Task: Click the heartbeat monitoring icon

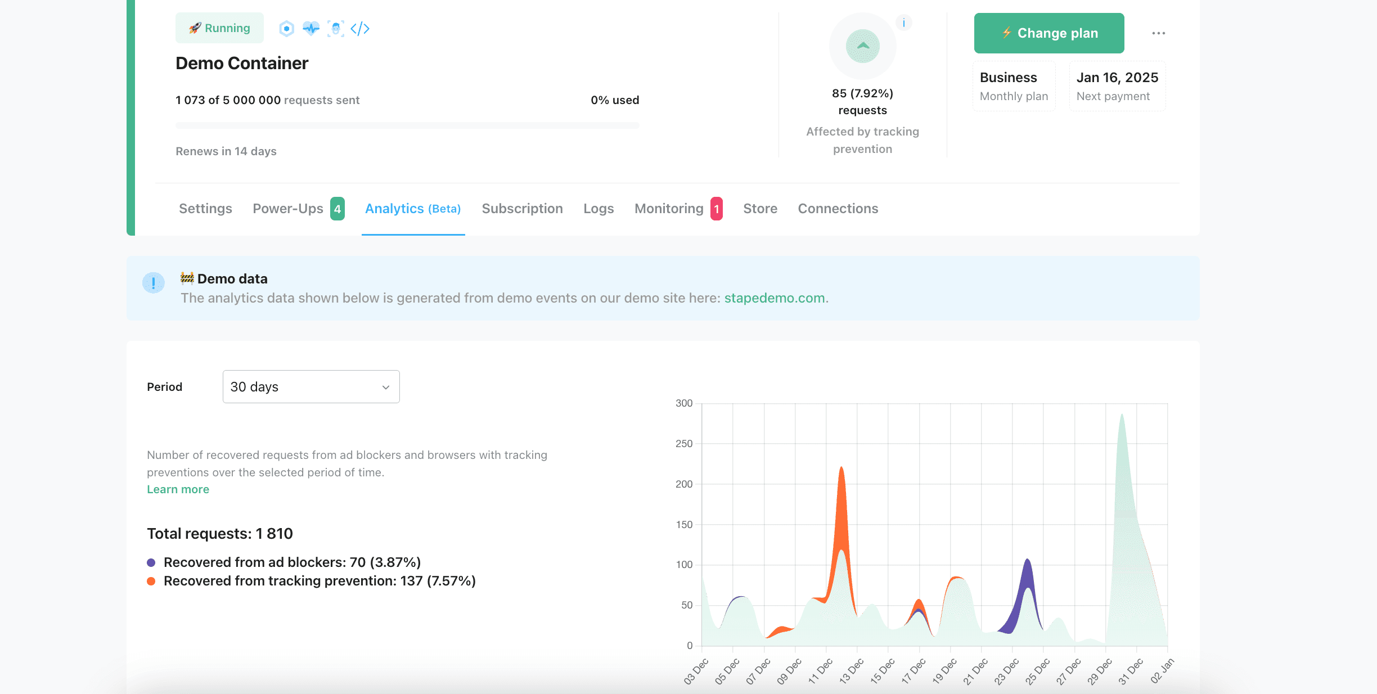Action: tap(310, 28)
